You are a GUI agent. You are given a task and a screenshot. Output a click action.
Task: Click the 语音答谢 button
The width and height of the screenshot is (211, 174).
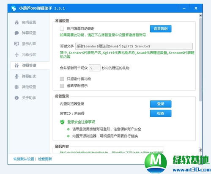click(x=161, y=29)
